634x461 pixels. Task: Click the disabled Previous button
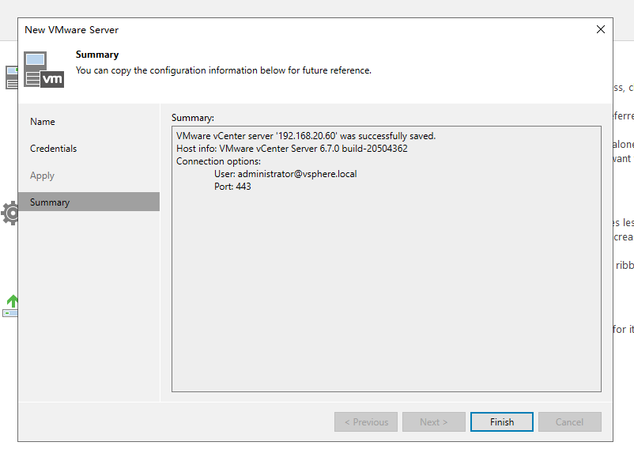(x=366, y=421)
